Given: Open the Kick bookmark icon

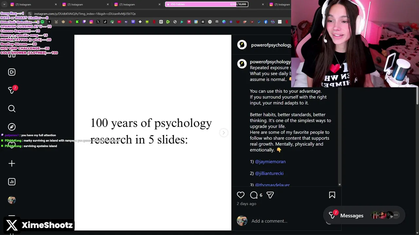Looking at the screenshot, I should point(77,22).
